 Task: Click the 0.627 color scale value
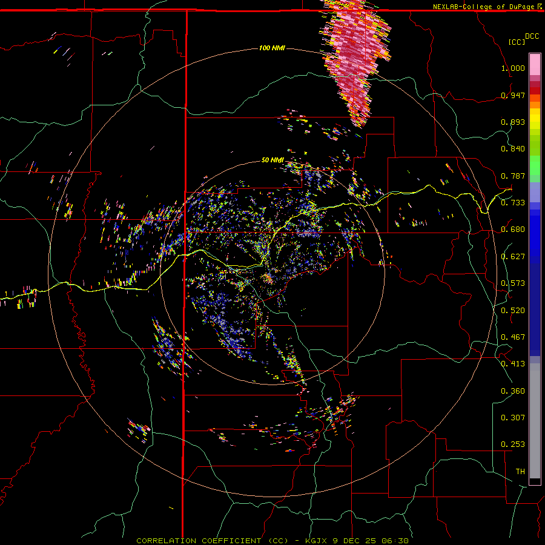point(513,257)
